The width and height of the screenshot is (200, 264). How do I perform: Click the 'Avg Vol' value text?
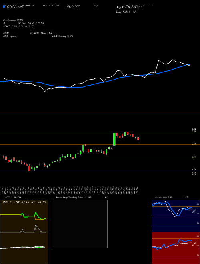pyautogui.click(x=128, y=7)
